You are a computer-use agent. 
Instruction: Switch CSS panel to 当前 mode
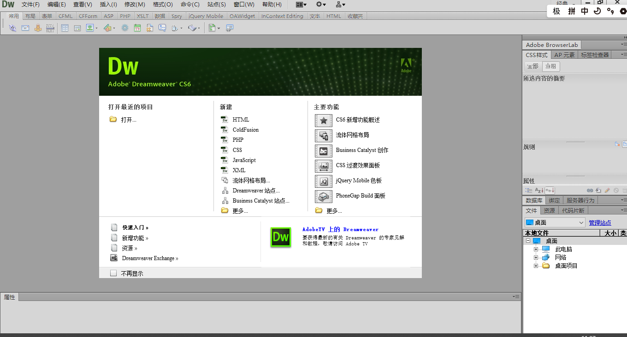pos(551,66)
